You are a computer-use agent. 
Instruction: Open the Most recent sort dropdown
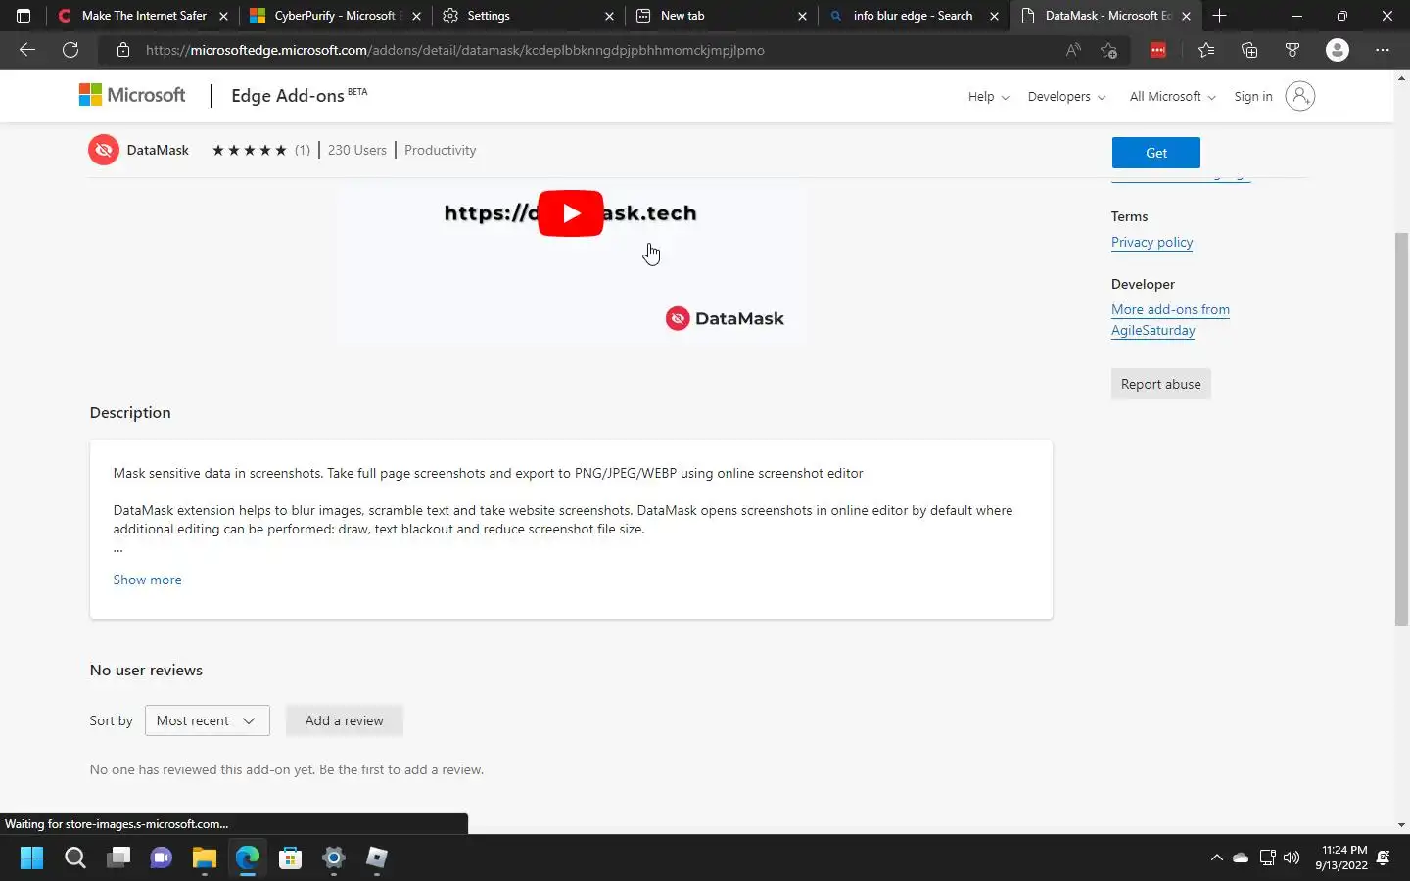(207, 720)
